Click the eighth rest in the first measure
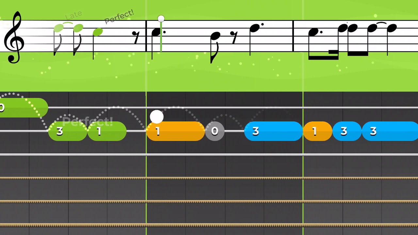Screen dimensions: 418x235 (x=136, y=38)
